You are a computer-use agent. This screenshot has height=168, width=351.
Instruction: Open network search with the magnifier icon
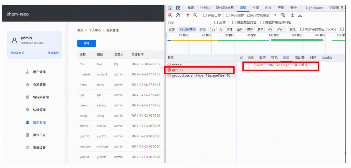coord(195,15)
